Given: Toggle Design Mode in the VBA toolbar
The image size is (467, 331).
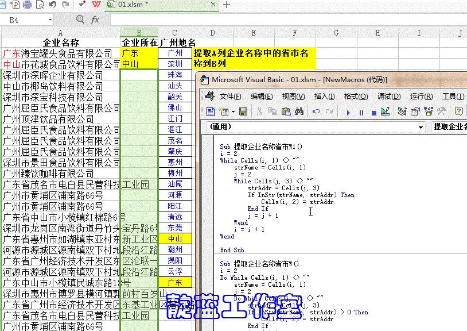Looking at the screenshot, I should 386,110.
